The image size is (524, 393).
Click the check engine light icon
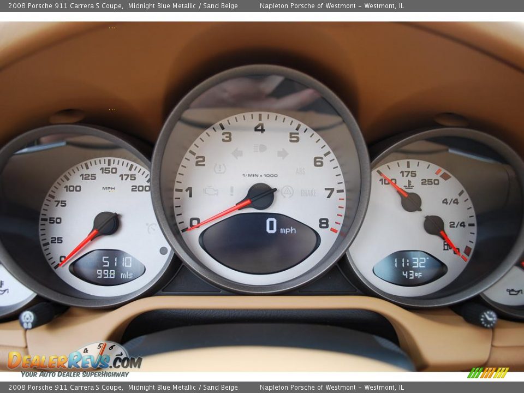(211, 191)
